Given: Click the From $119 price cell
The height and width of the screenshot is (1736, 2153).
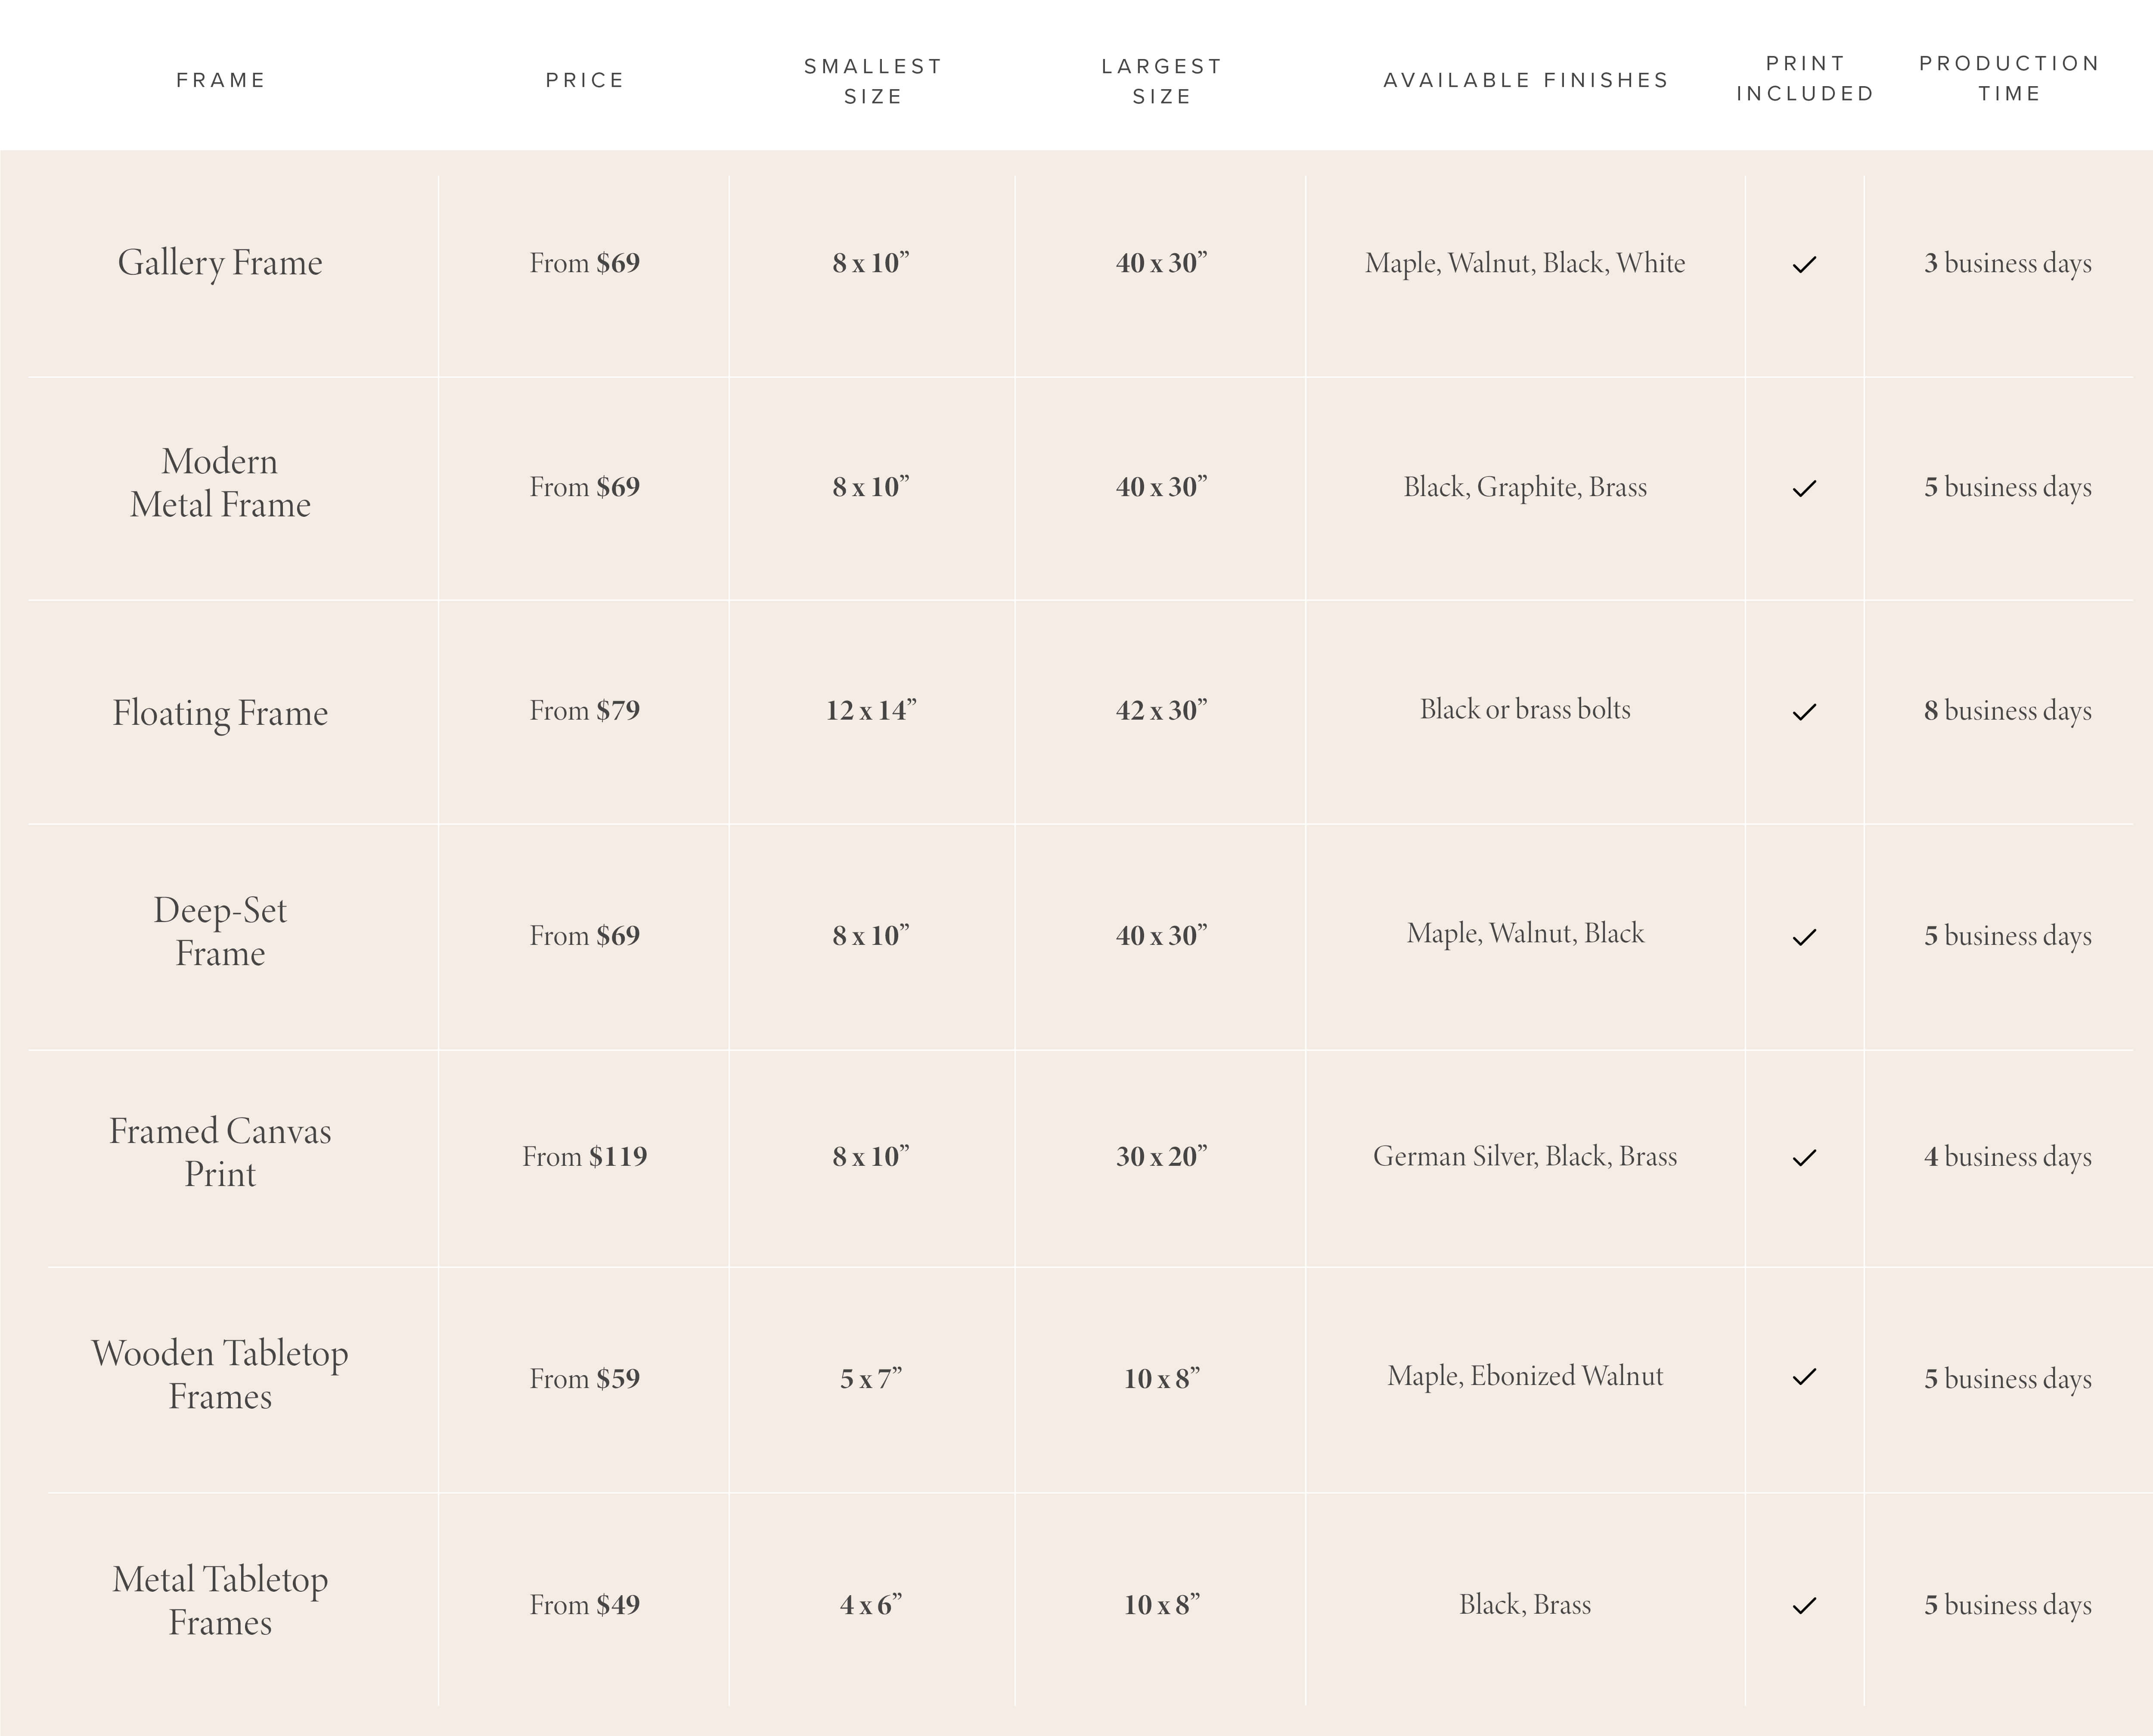Looking at the screenshot, I should tap(585, 1157).
